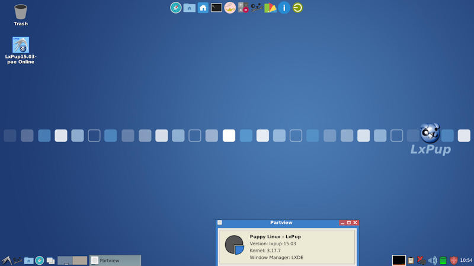Click the show desktop windows icon in panel
Viewport: 474px width, 266px height.
pyautogui.click(x=50, y=261)
